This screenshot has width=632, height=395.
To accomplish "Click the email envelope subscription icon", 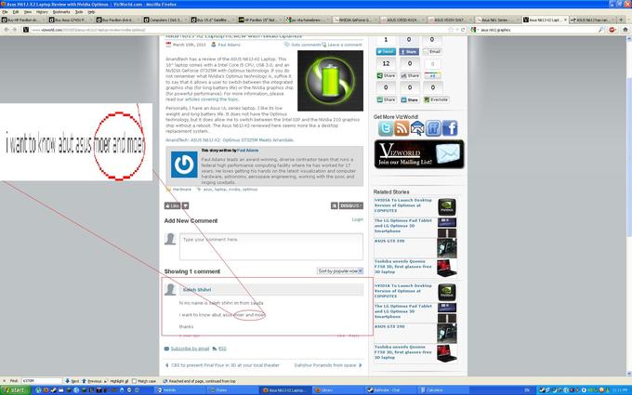I will tap(417, 128).
